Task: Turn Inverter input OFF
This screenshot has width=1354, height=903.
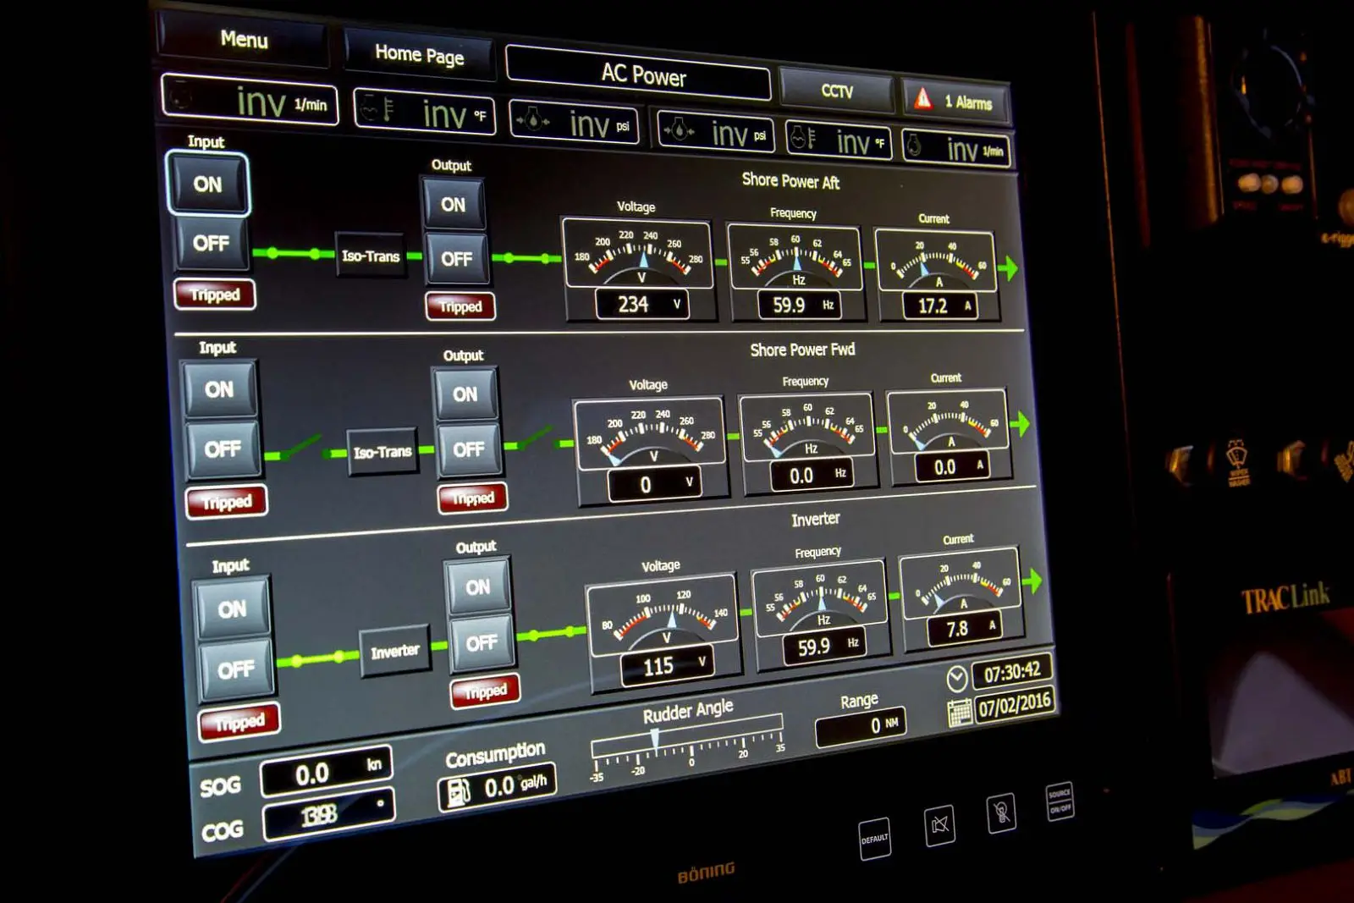Action: [235, 670]
